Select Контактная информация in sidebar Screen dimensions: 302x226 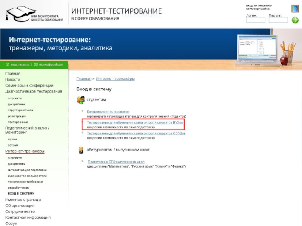point(28,218)
